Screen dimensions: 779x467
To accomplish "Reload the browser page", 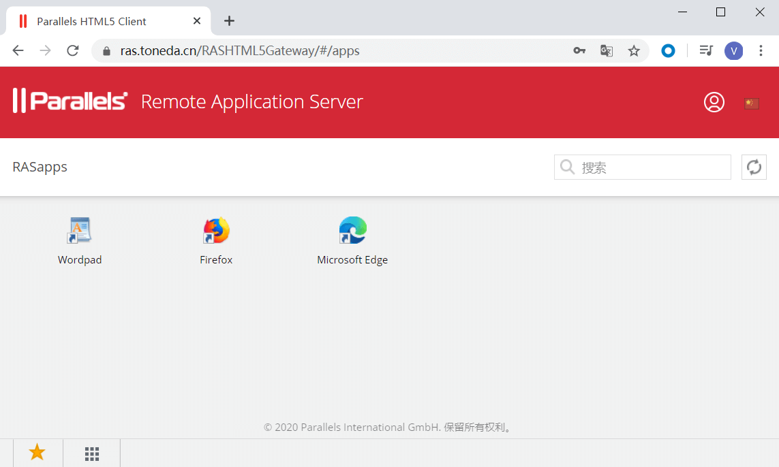I will point(72,50).
